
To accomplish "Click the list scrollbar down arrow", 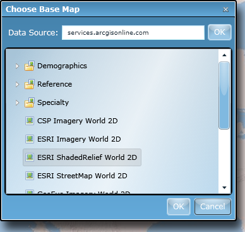I will point(224,188).
